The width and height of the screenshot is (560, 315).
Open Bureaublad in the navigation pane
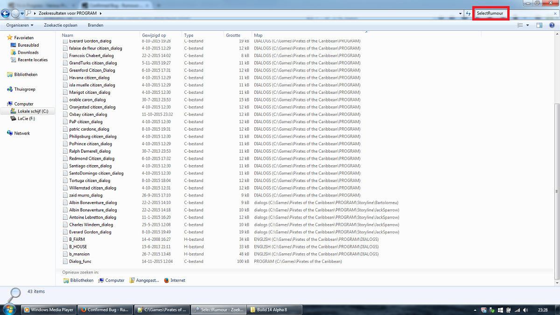(x=28, y=45)
